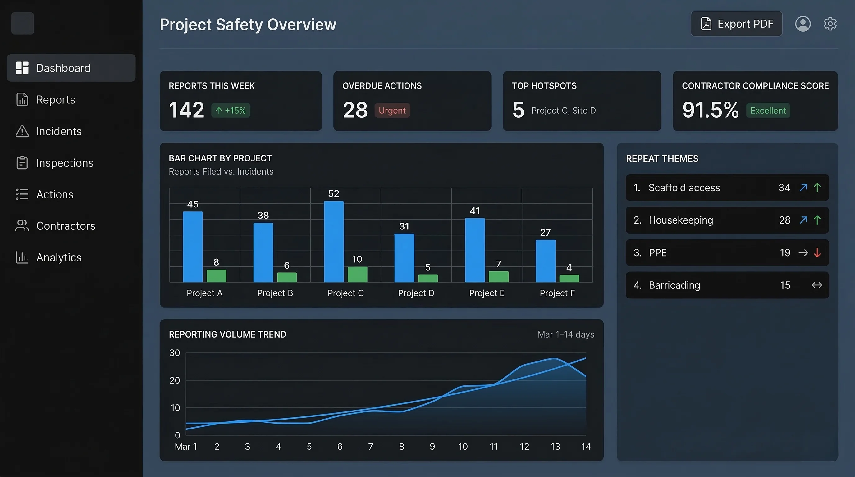Open the Reports section

tap(22, 99)
